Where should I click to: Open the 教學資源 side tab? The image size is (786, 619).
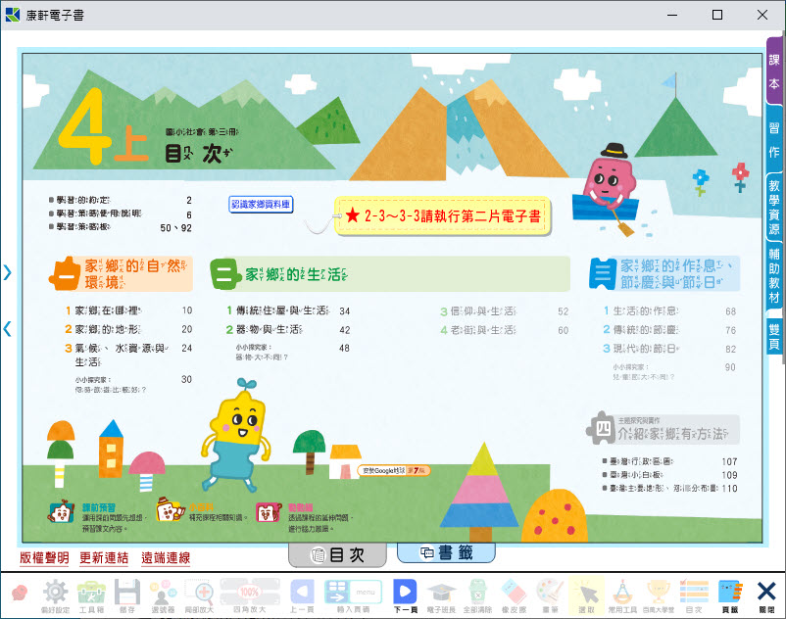[774, 207]
